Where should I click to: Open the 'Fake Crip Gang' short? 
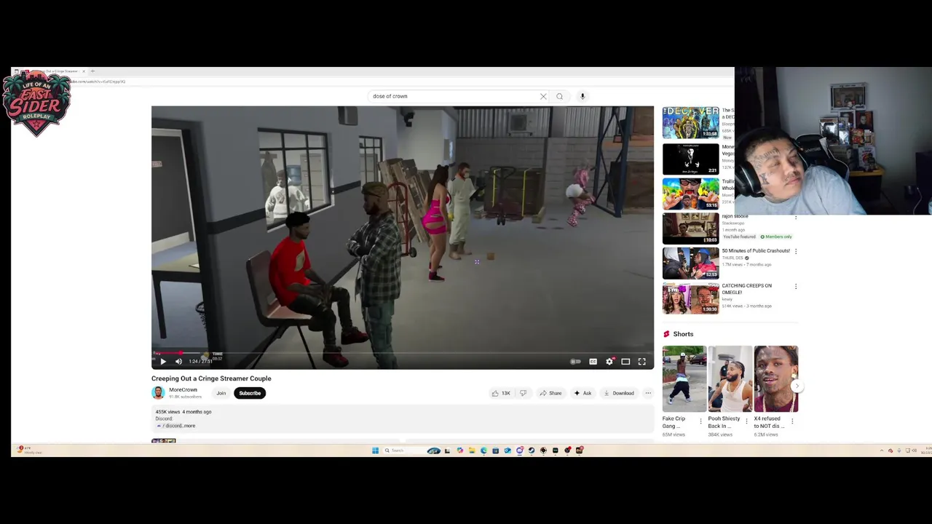point(684,379)
